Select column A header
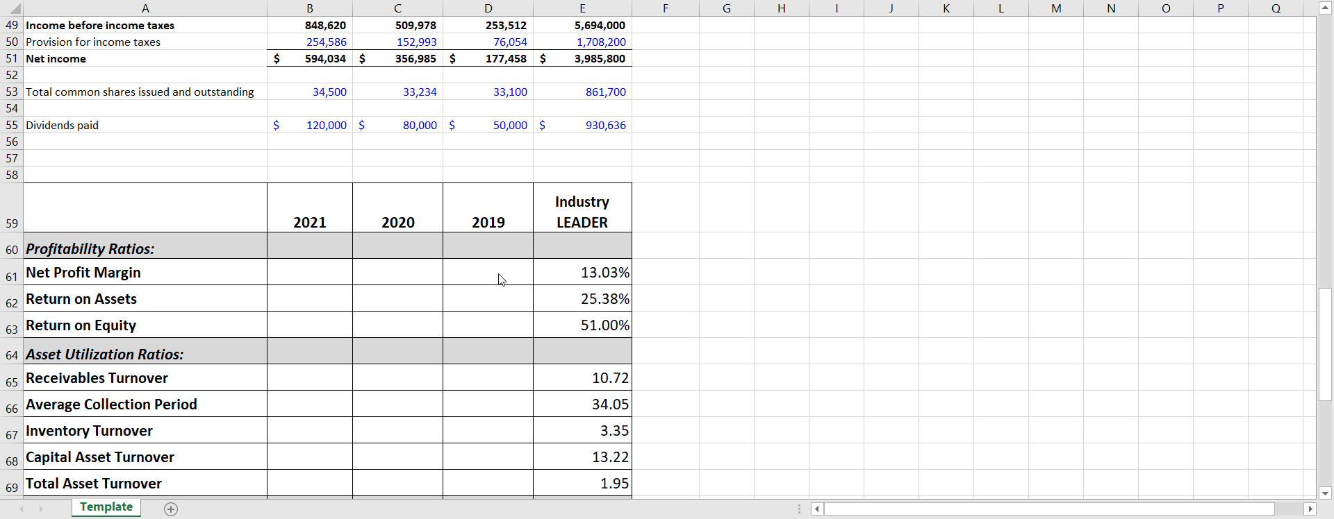1334x519 pixels. coord(145,8)
